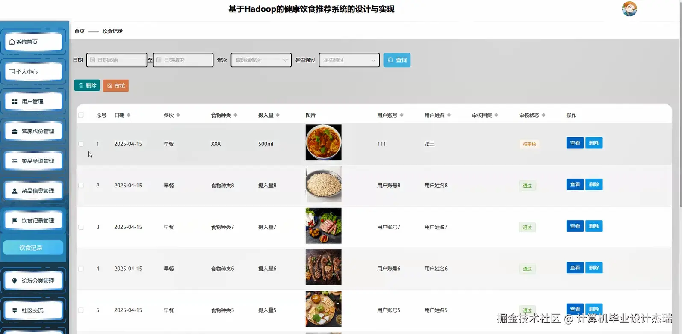Check the checkbox for row 食物种类6
This screenshot has width=682, height=334.
pos(81,269)
